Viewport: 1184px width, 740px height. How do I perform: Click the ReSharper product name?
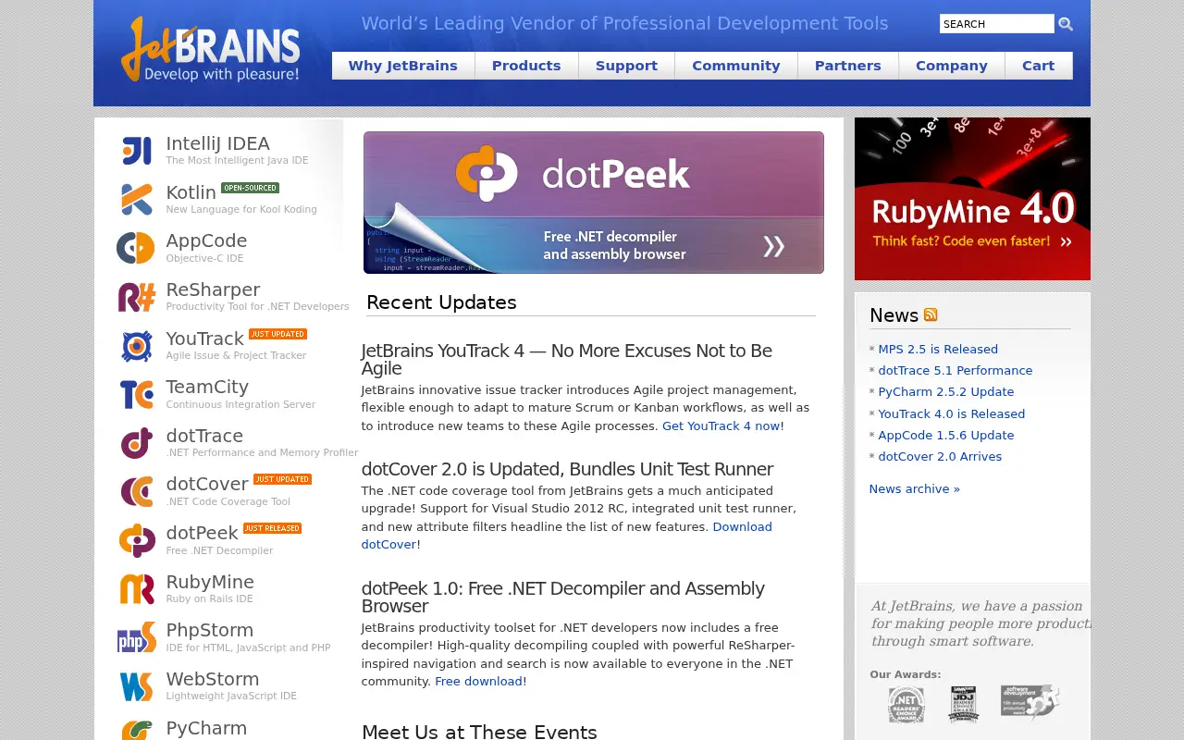(x=213, y=290)
